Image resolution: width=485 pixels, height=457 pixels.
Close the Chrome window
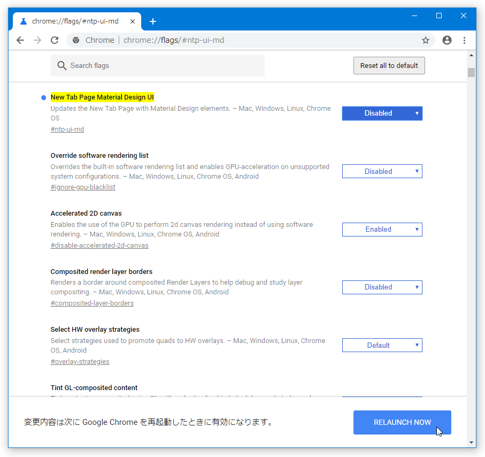tap(464, 16)
